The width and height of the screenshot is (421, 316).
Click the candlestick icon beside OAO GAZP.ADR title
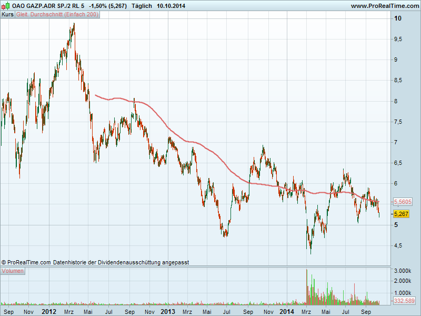pyautogui.click(x=6, y=6)
